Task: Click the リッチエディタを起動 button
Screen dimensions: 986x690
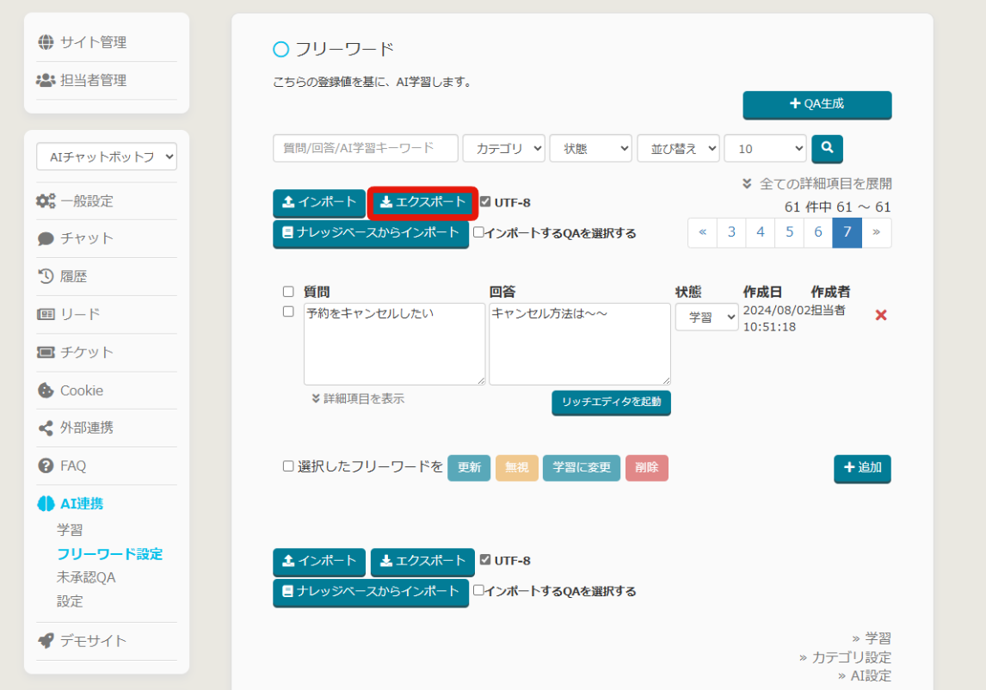Action: click(x=611, y=402)
